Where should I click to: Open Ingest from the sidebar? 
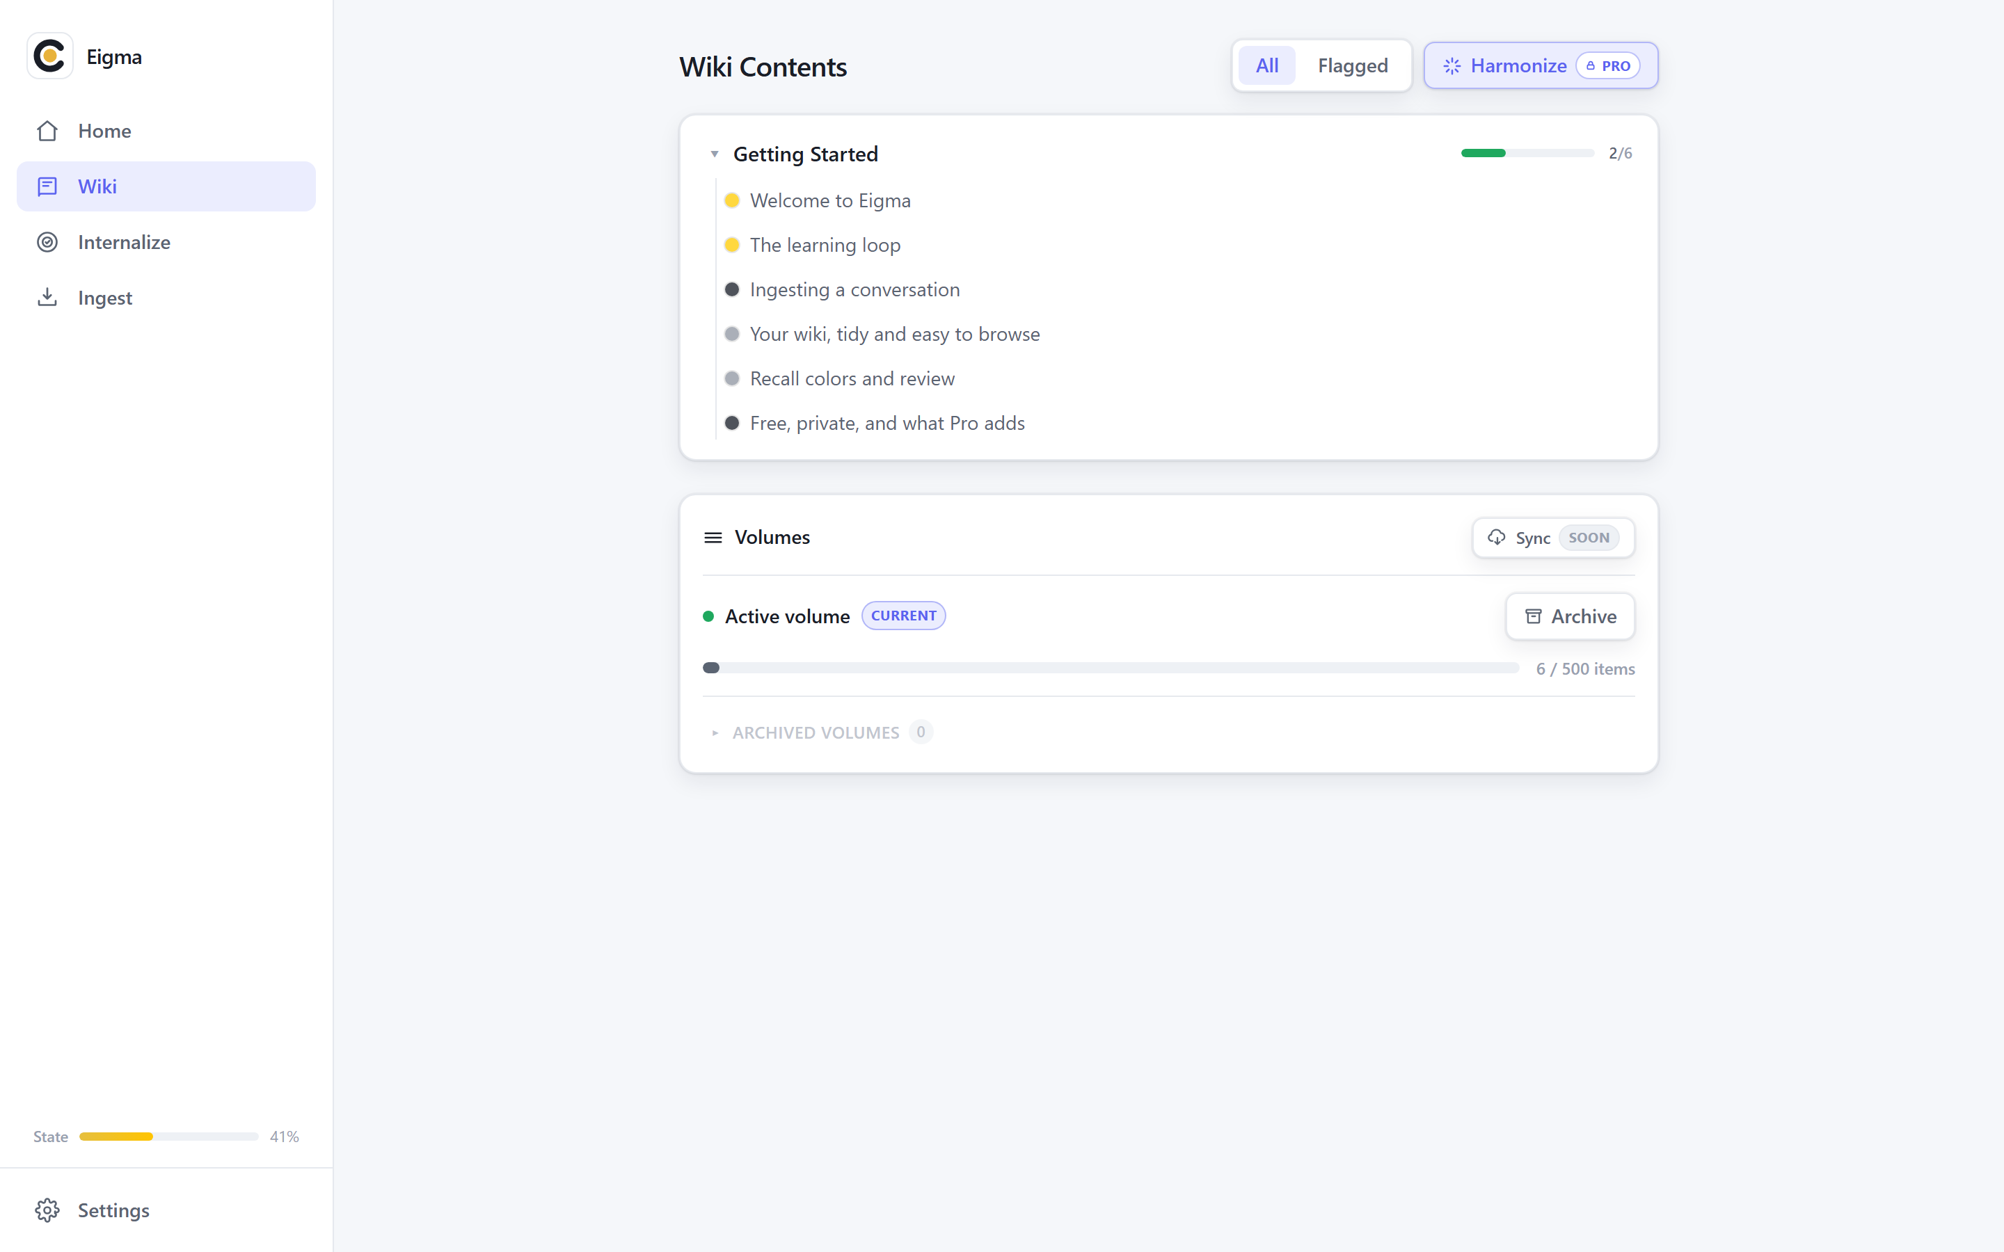tap(166, 297)
